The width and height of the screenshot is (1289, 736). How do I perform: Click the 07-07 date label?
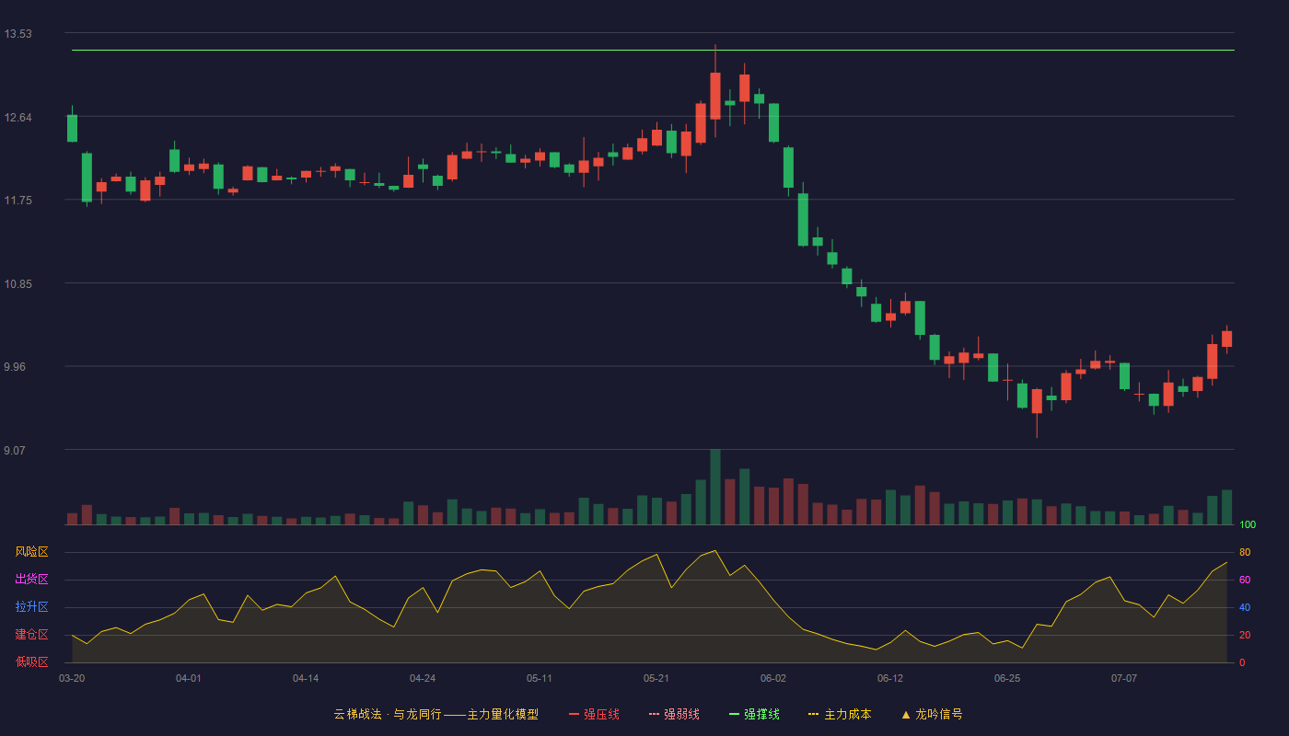[1124, 678]
